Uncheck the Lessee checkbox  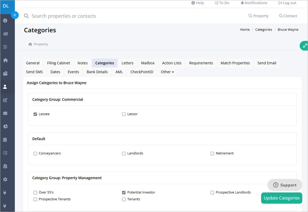pos(35,114)
